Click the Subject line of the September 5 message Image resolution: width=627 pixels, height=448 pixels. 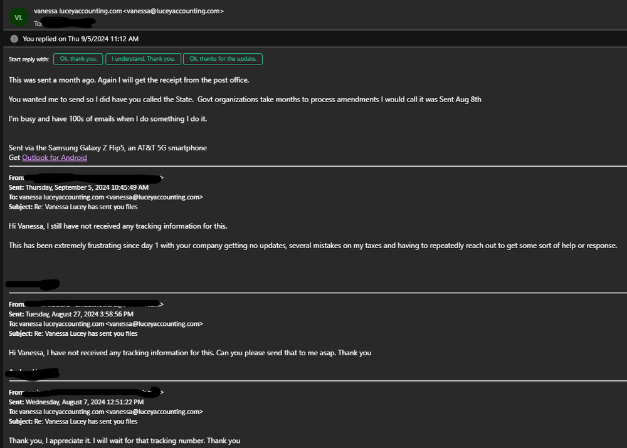[x=73, y=207]
